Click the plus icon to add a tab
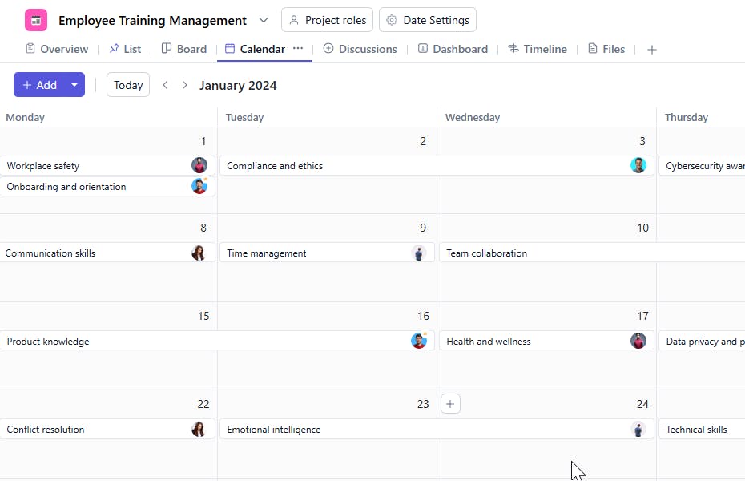The height and width of the screenshot is (481, 745). coord(652,50)
